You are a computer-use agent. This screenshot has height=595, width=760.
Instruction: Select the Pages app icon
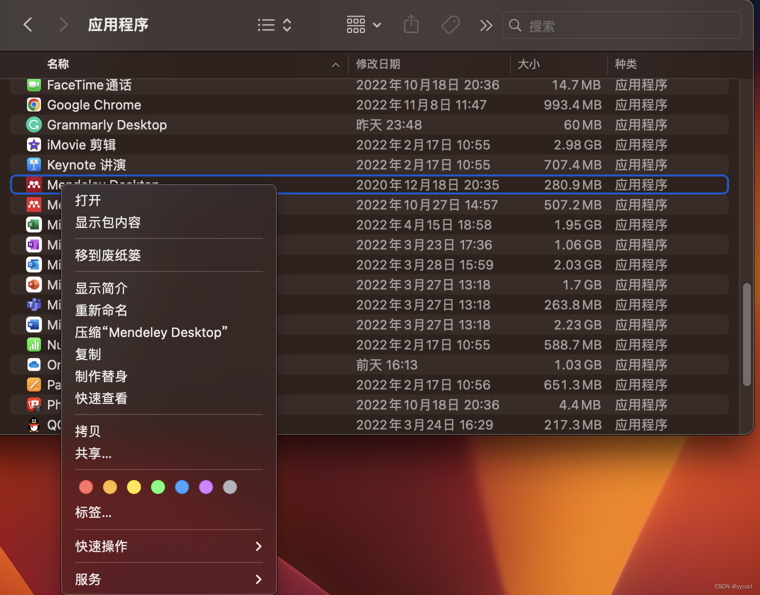pos(34,385)
